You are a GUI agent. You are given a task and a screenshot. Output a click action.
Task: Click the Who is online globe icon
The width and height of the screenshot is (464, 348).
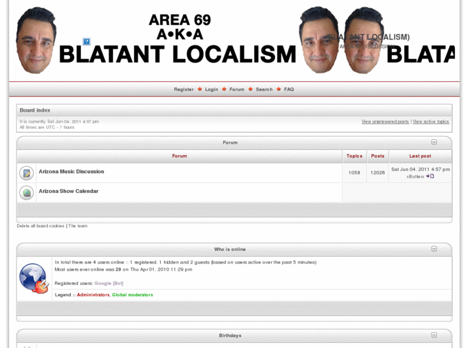(x=34, y=278)
